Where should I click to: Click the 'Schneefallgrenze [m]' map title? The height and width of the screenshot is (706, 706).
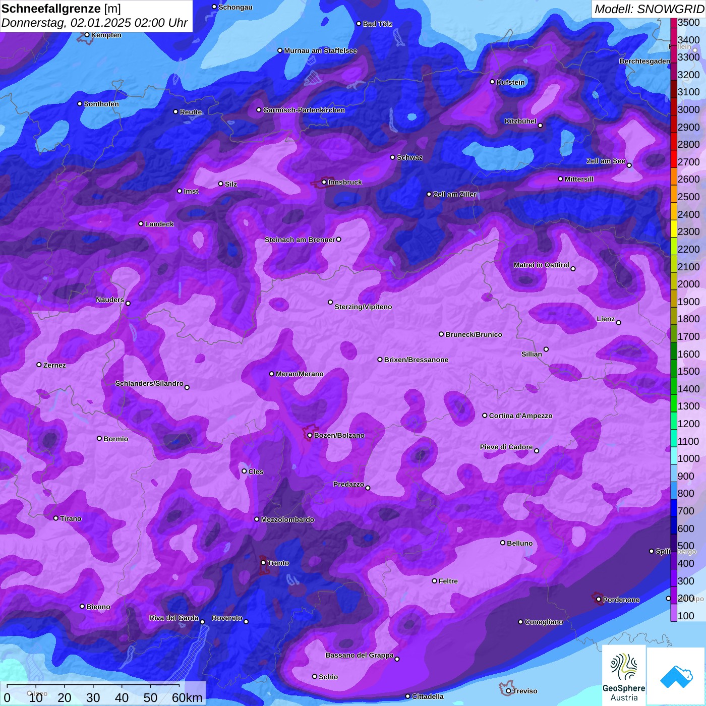pos(61,9)
